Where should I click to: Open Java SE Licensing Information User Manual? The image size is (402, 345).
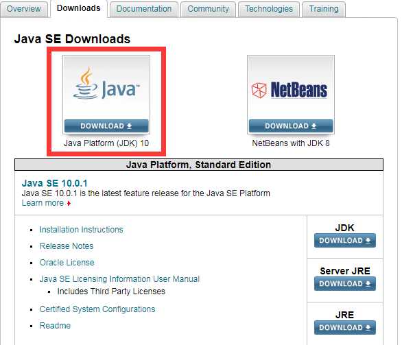click(x=119, y=279)
